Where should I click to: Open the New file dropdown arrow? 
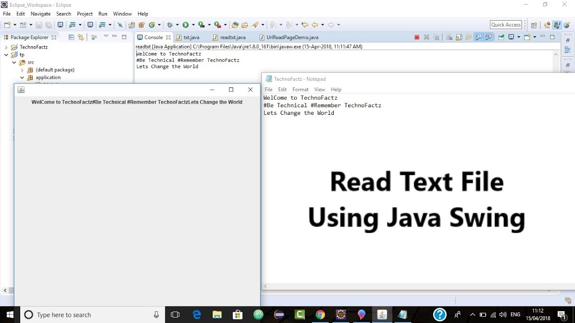[x=15, y=25]
